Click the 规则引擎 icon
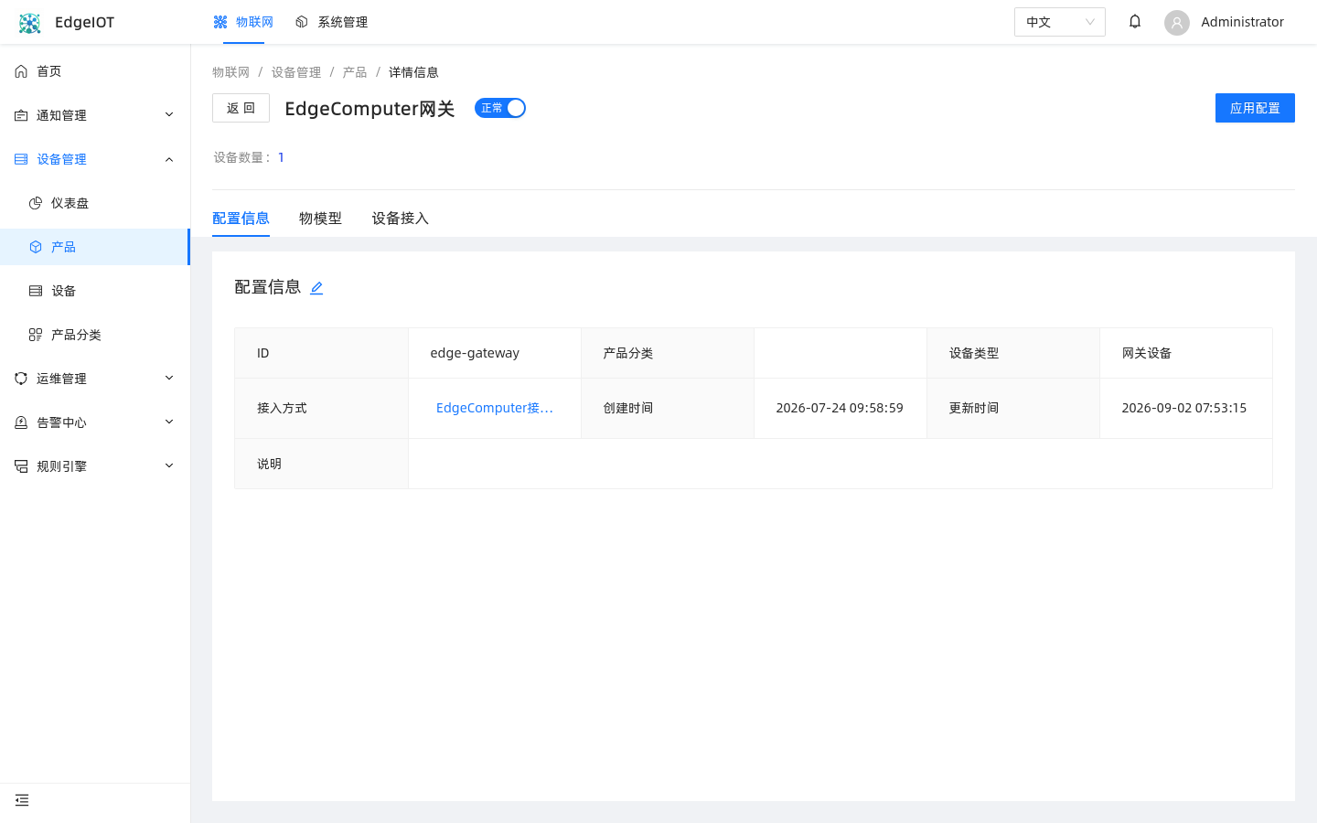 point(21,466)
